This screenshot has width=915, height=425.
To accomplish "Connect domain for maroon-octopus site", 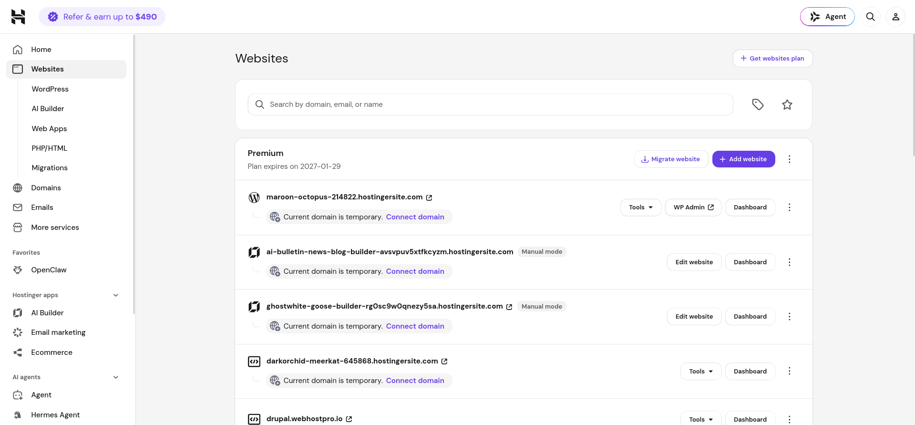I will click(x=415, y=217).
